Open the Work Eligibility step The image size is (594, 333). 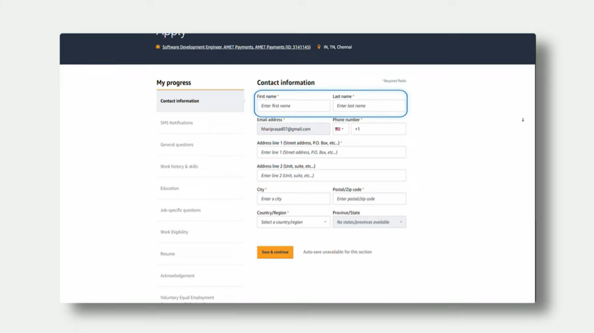[174, 232]
